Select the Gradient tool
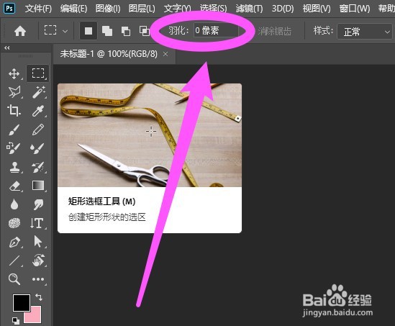Screen dimensions: 395x326 (38, 186)
